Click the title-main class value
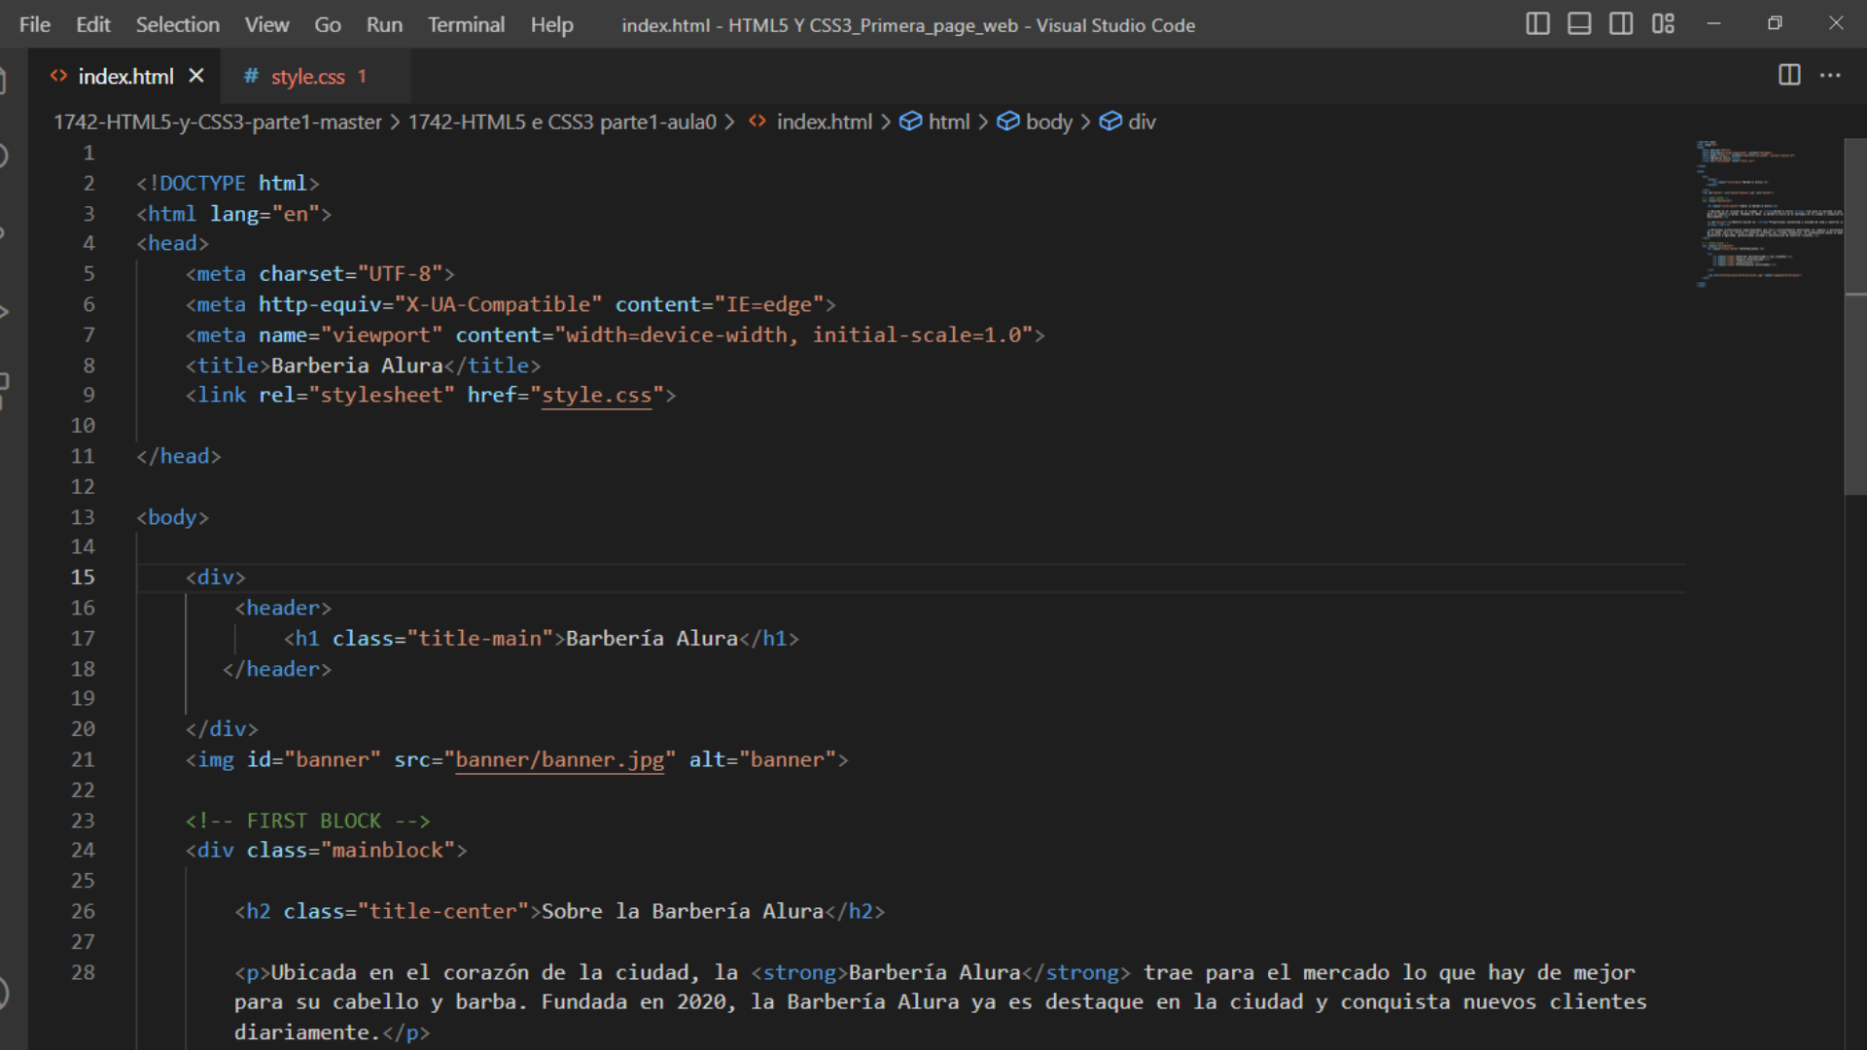This screenshot has height=1050, width=1867. point(480,639)
